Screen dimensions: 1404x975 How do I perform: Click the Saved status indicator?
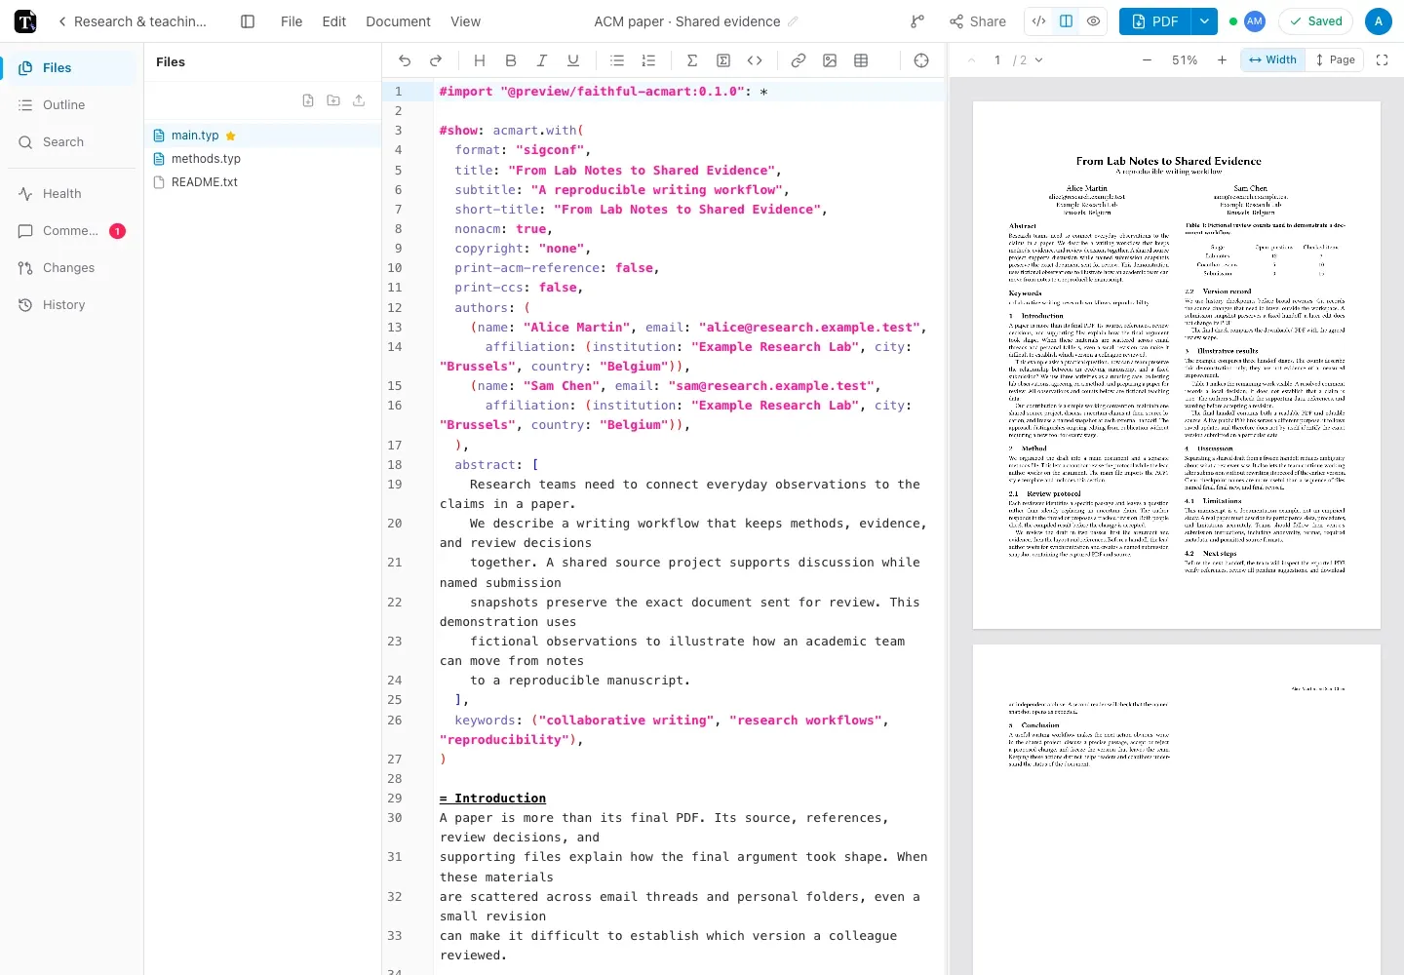click(x=1316, y=21)
